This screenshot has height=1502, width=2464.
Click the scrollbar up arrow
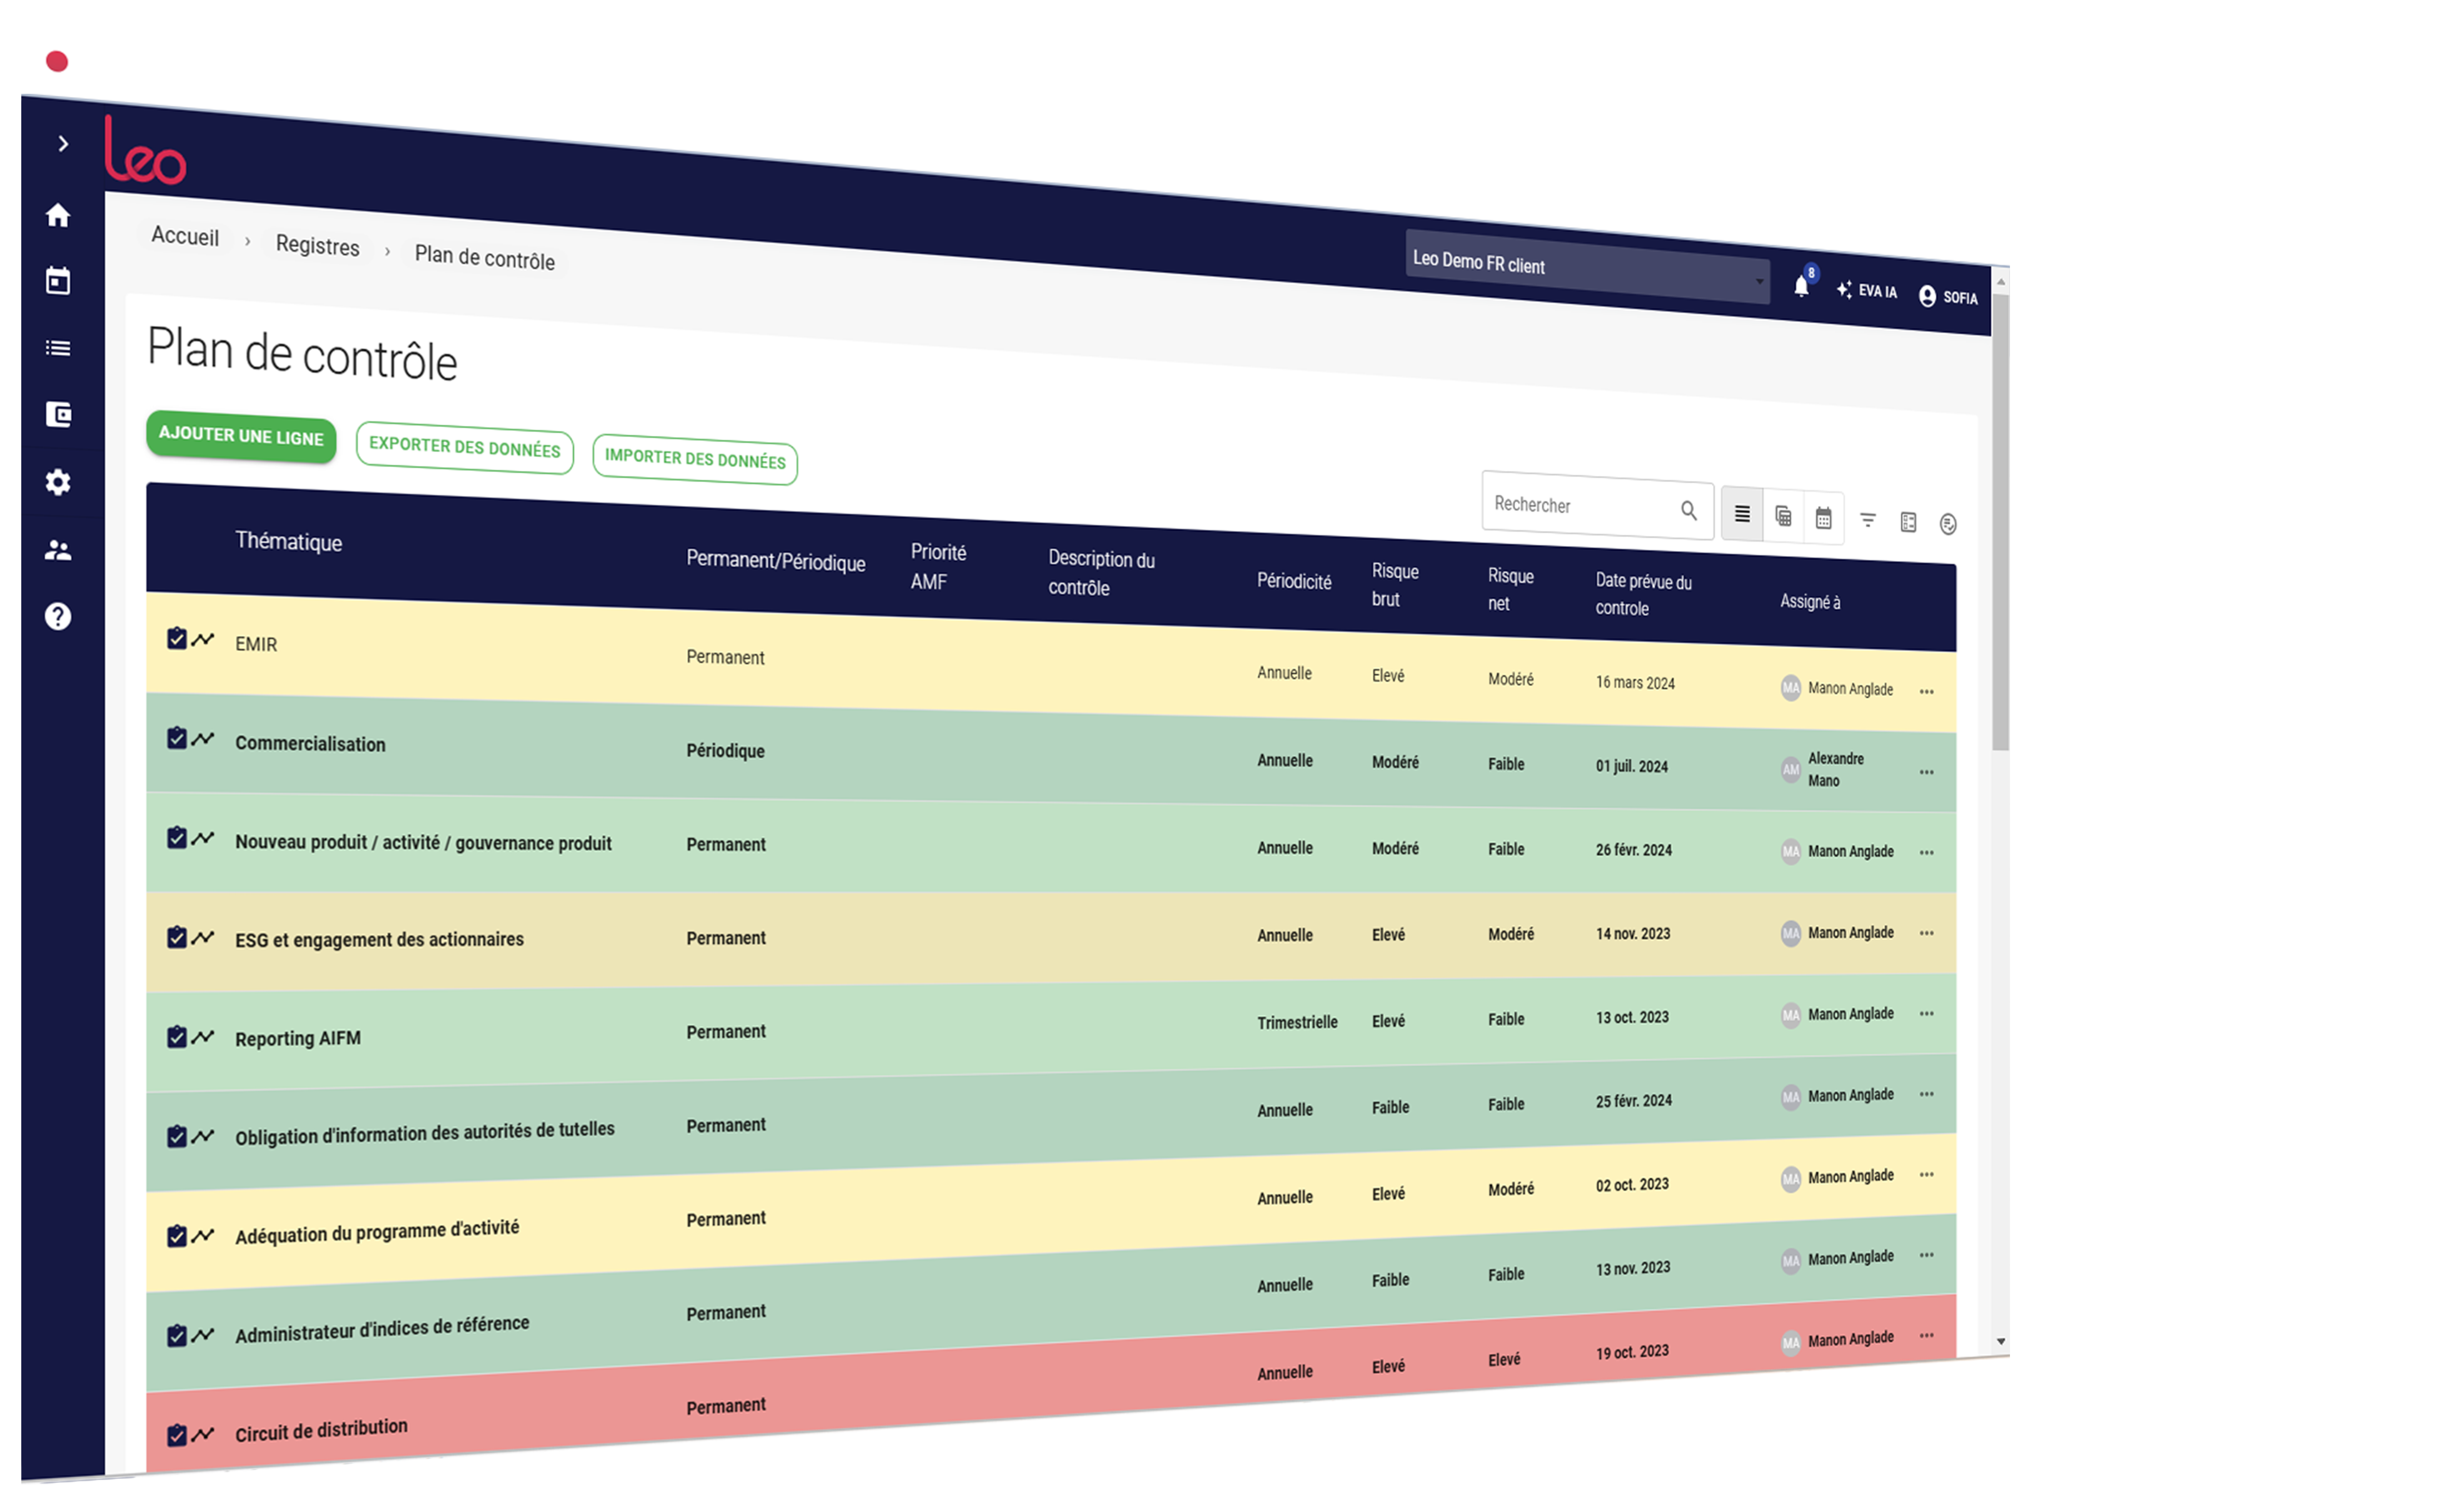(2000, 282)
